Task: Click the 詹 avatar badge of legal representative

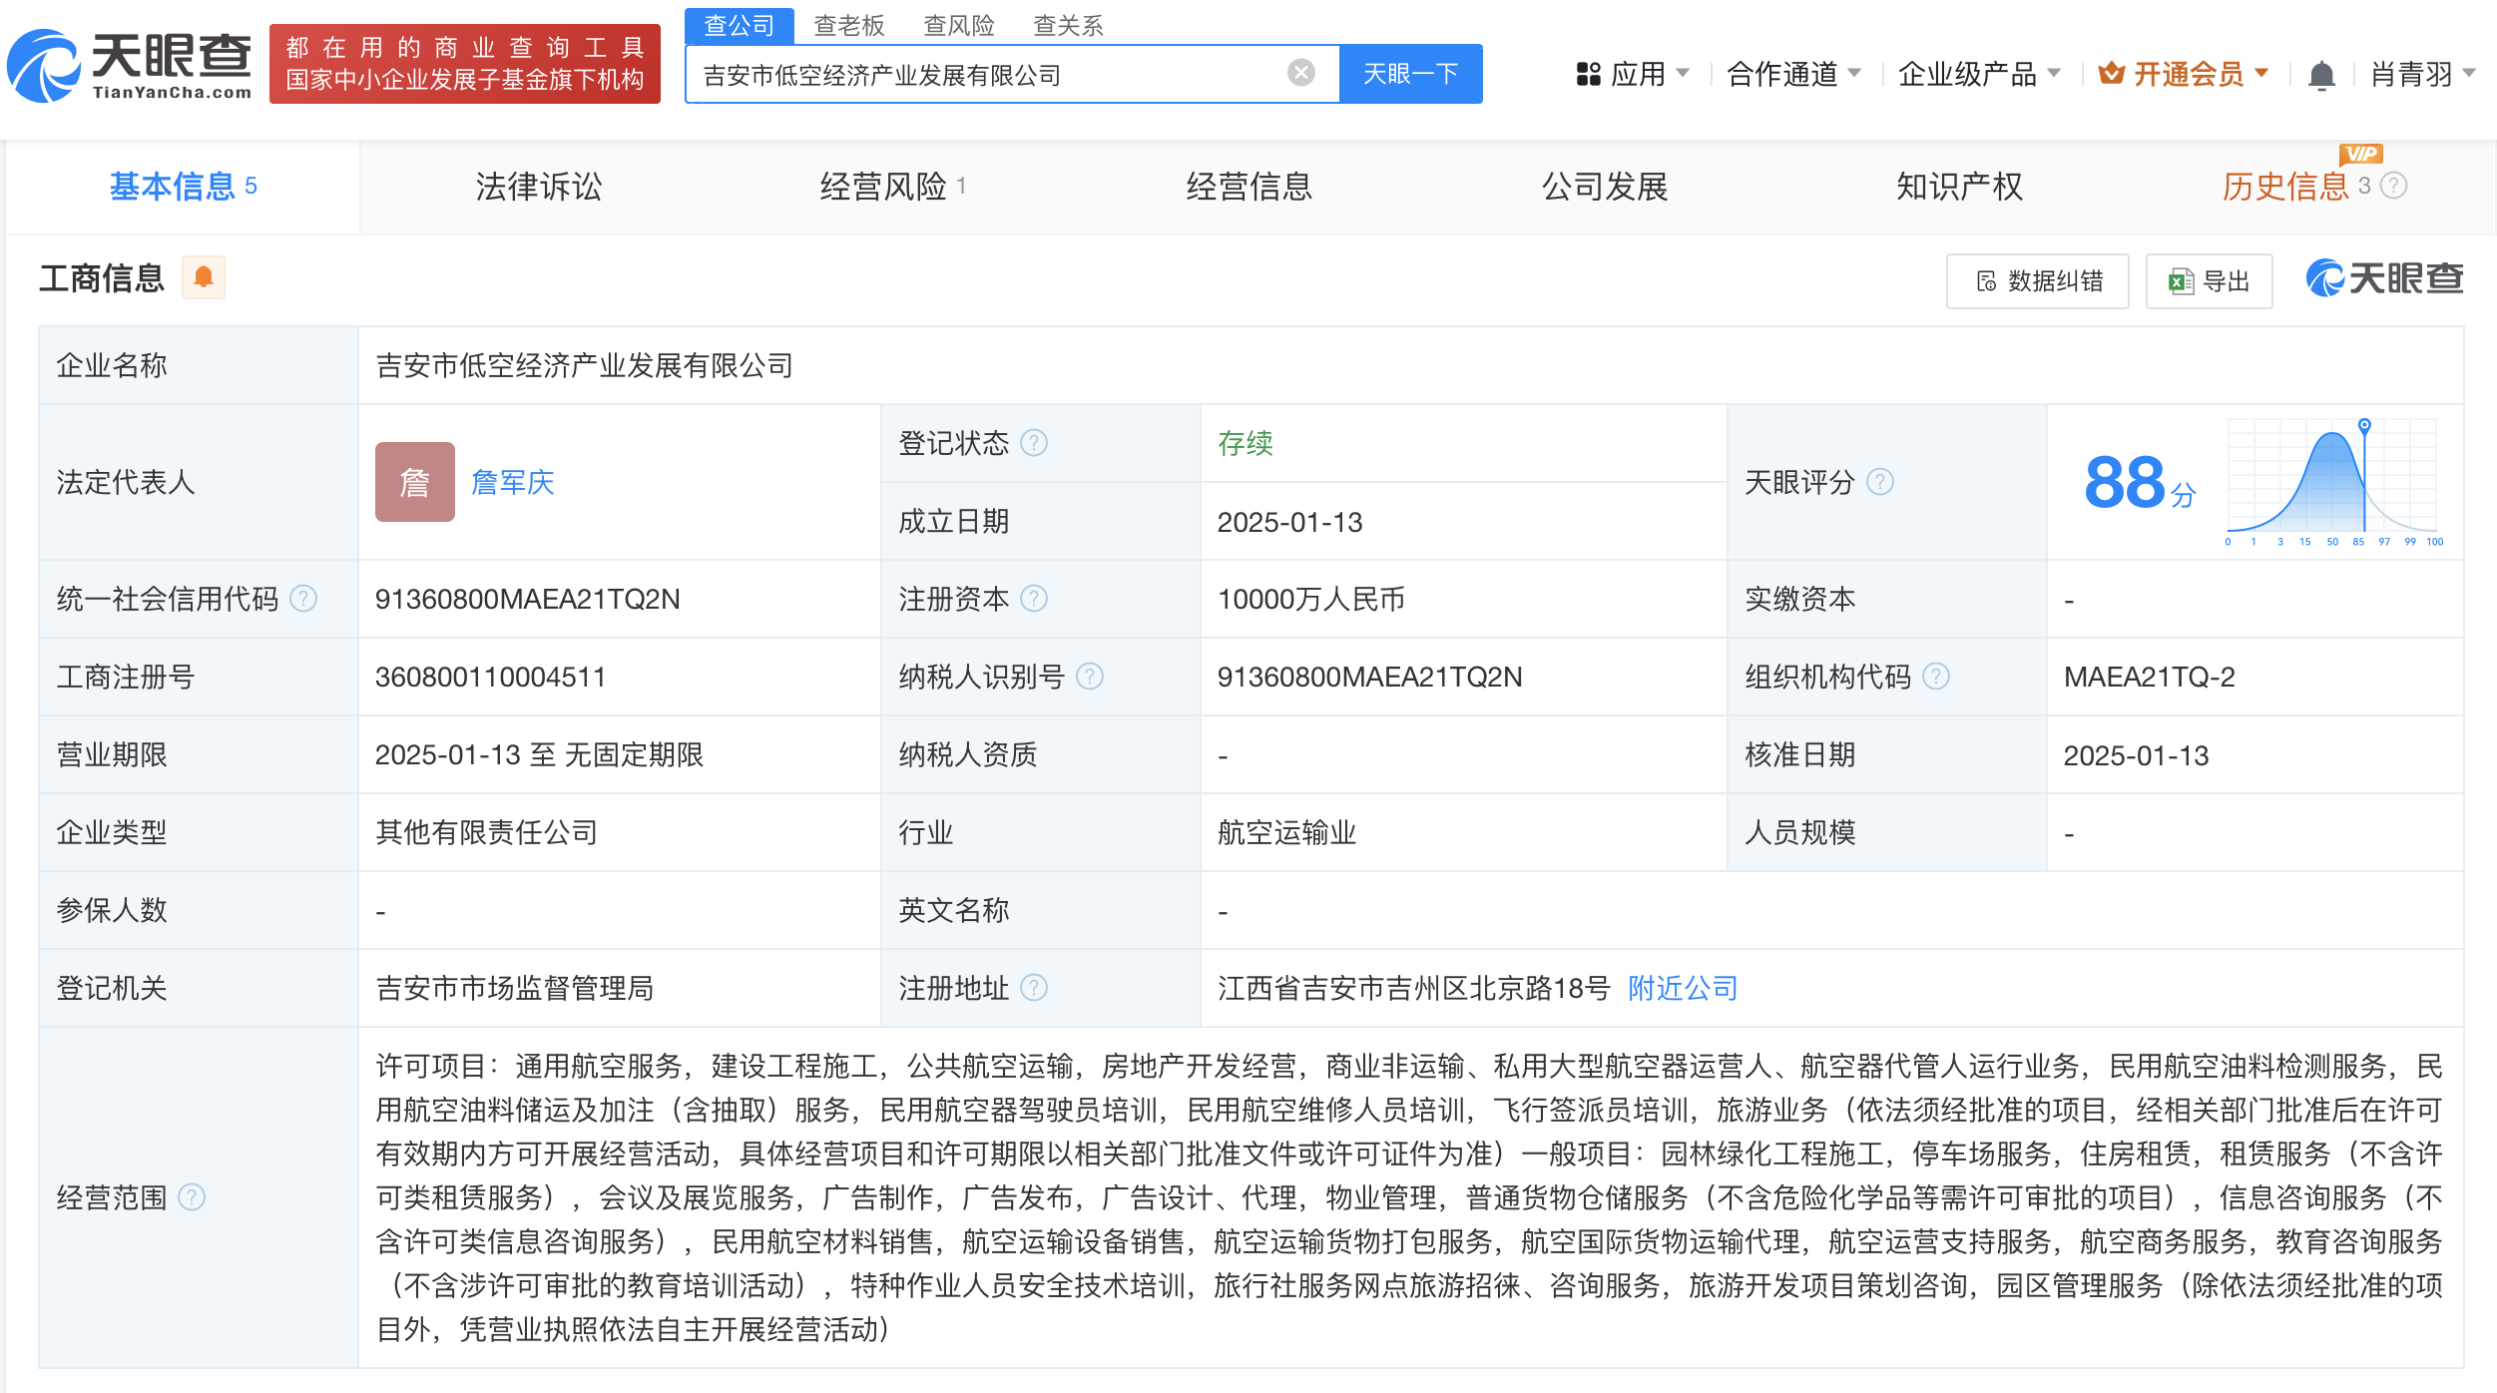Action: coord(414,482)
